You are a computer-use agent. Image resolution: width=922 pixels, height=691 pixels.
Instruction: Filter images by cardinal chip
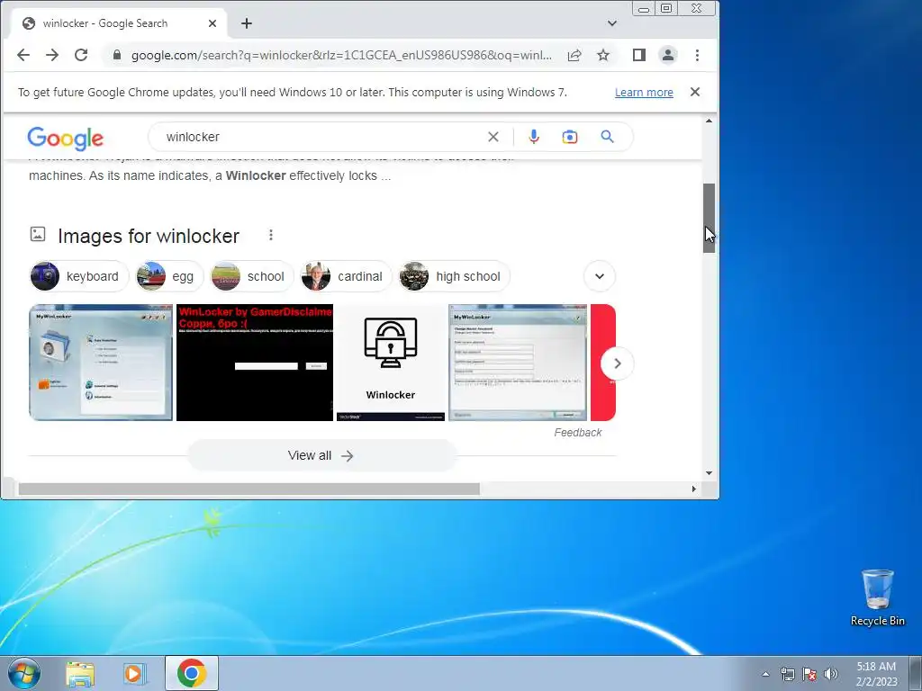pos(346,276)
